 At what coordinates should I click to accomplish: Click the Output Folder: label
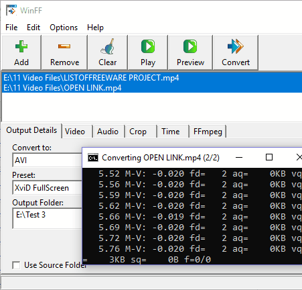[37, 203]
